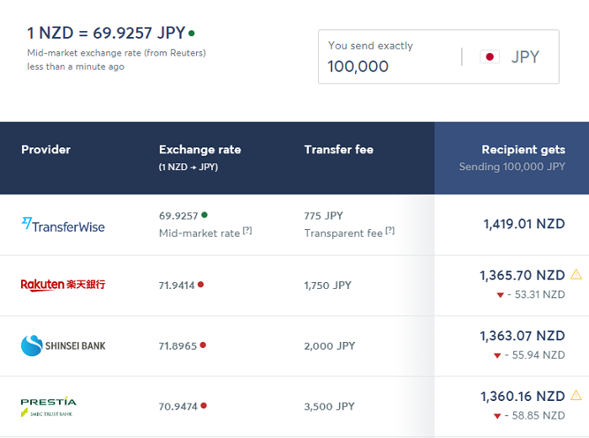The image size is (589, 438).
Task: Click the Recipient gets column header
Action: pyautogui.click(x=523, y=150)
